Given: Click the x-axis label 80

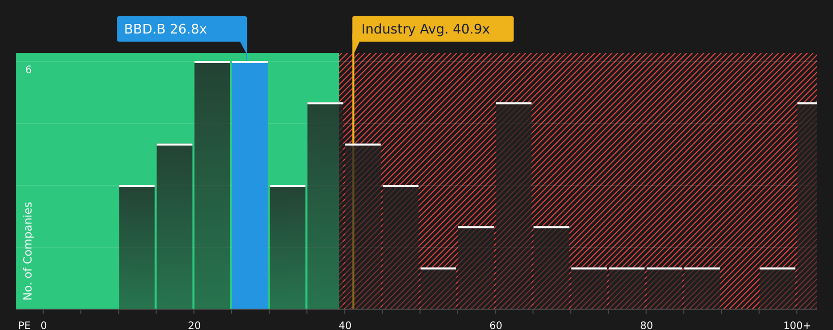Looking at the screenshot, I should tap(647, 325).
